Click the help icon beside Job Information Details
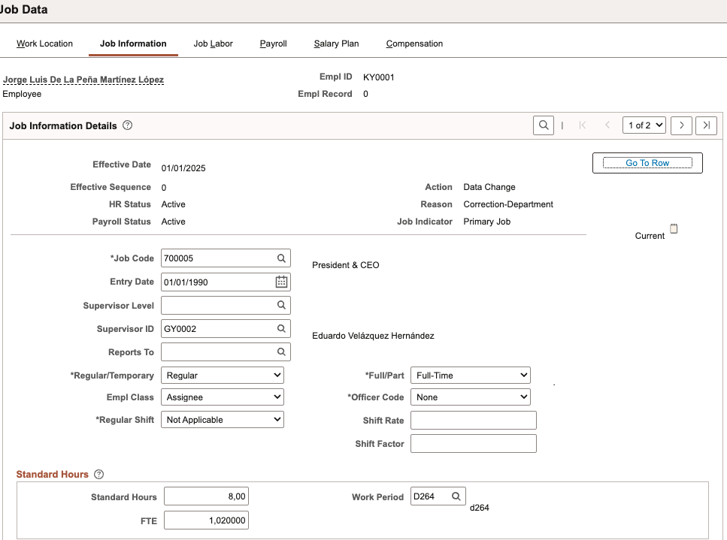This screenshot has width=727, height=540. [x=127, y=125]
